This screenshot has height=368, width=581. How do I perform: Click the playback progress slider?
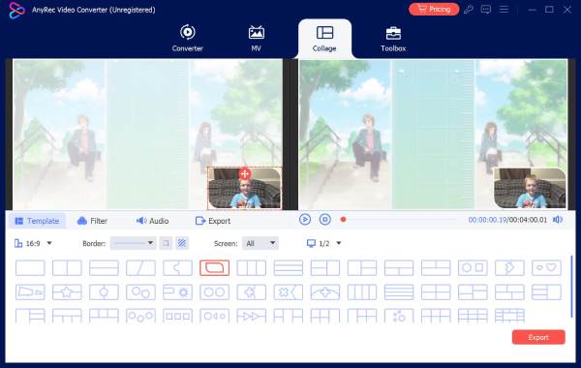(x=399, y=220)
